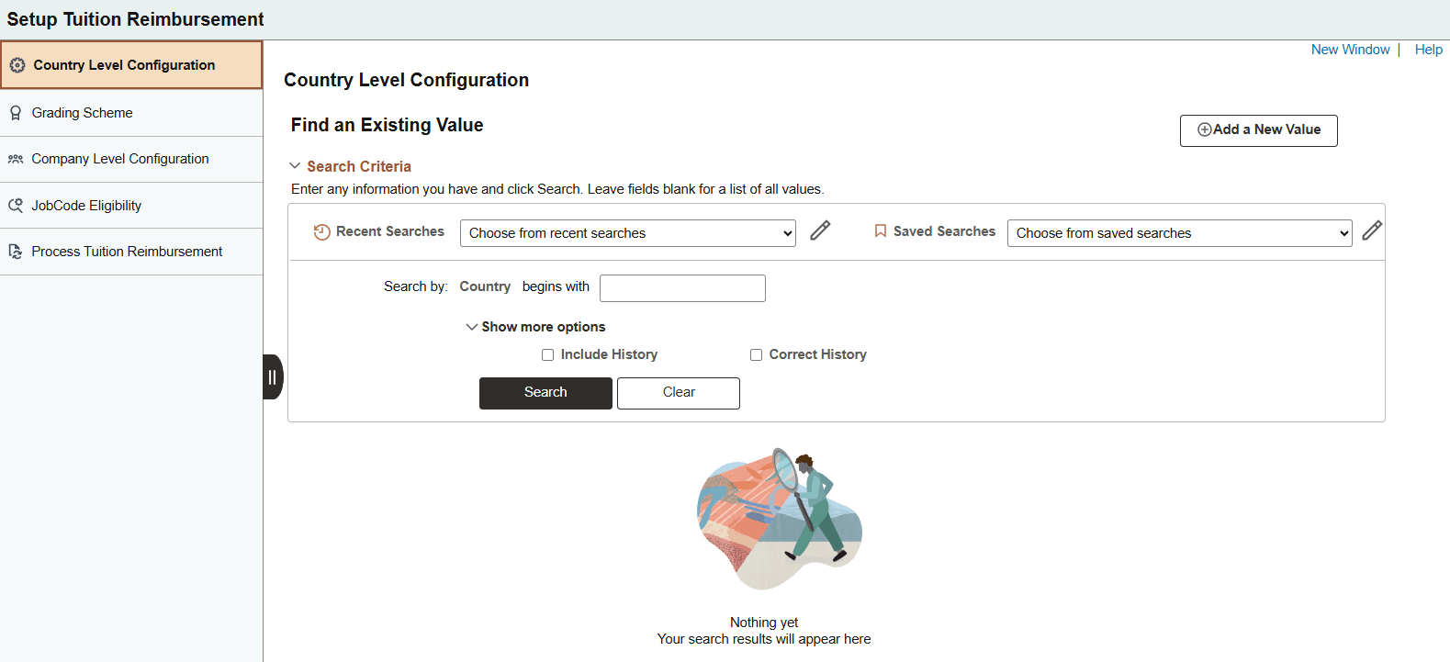Open the Choose from recent searches dropdown
1450x662 pixels.
pos(627,233)
